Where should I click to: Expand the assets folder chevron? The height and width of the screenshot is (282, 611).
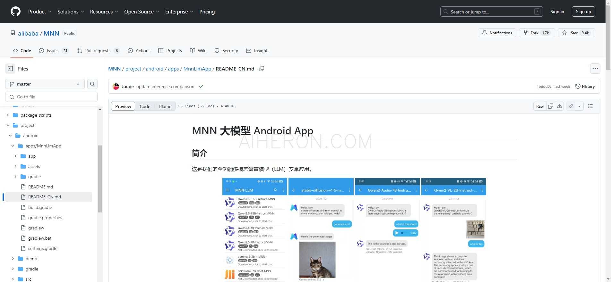[x=15, y=166]
